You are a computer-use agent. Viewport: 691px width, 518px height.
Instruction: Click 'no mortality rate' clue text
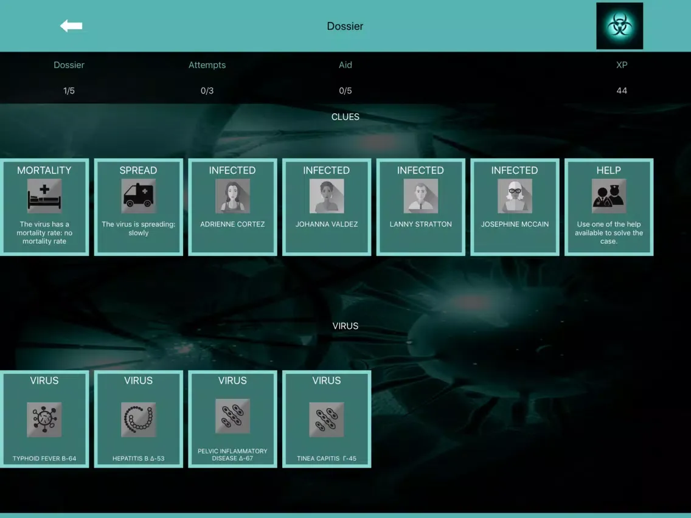click(x=44, y=233)
